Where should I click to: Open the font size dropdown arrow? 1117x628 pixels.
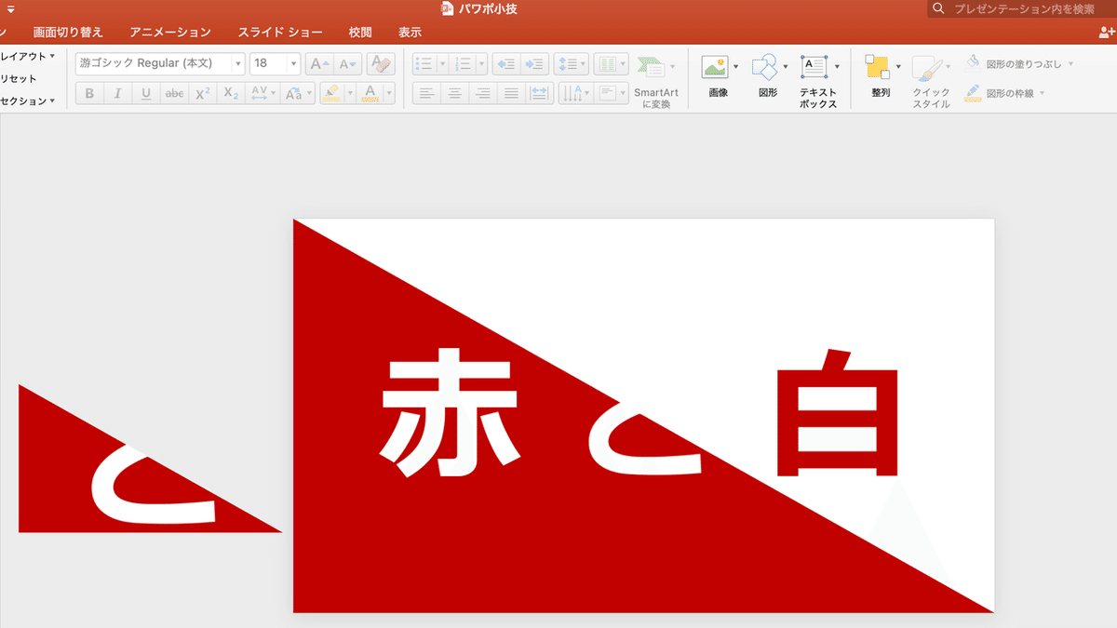click(294, 63)
